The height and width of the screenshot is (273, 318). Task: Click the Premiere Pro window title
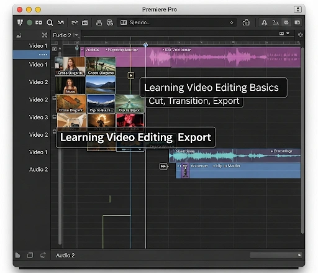[x=160, y=9]
